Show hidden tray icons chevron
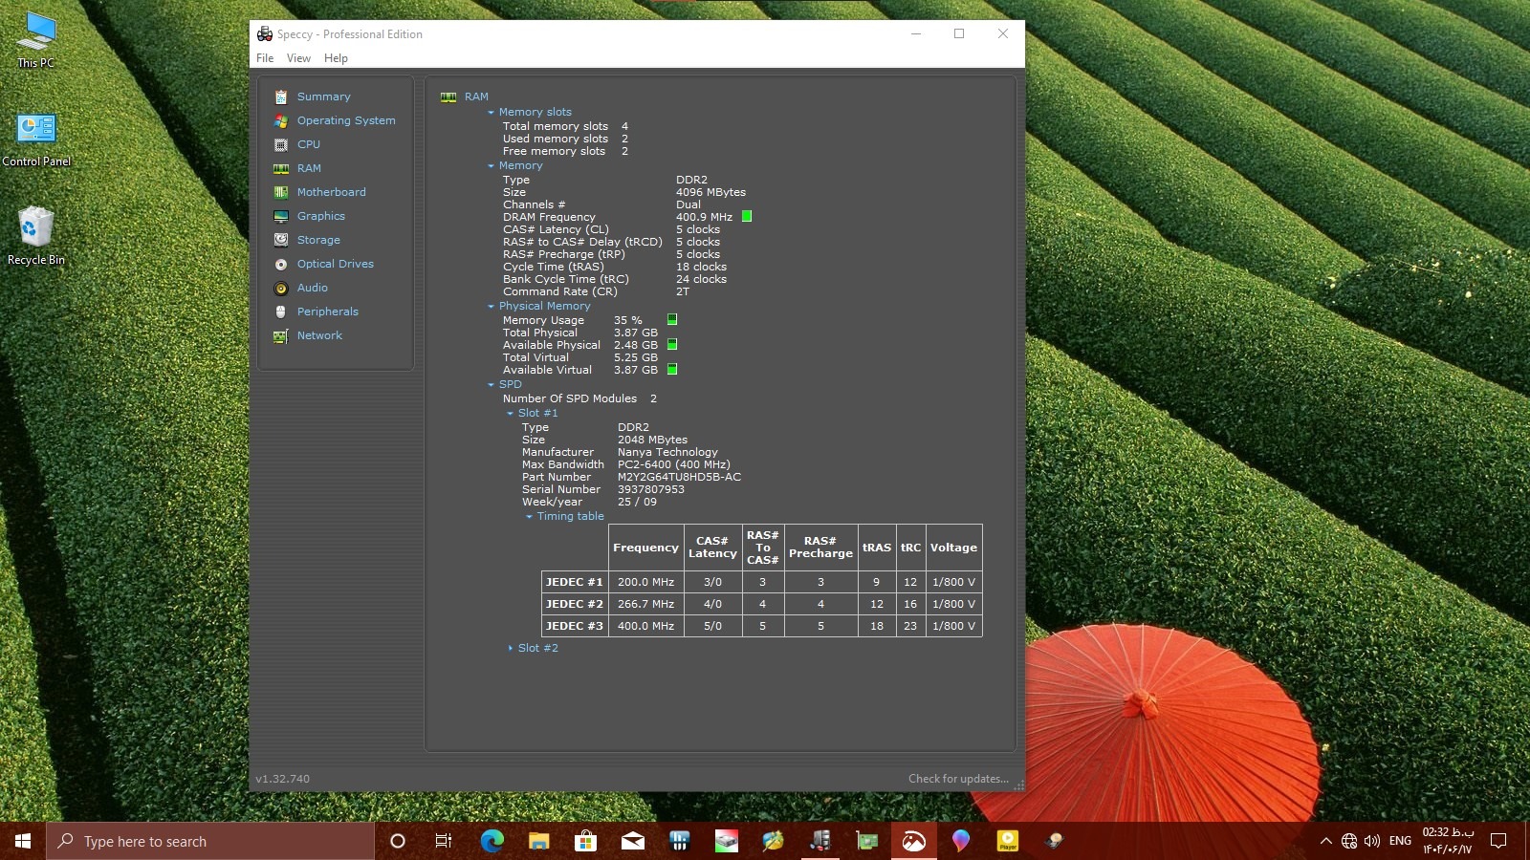This screenshot has width=1530, height=860. [x=1325, y=841]
